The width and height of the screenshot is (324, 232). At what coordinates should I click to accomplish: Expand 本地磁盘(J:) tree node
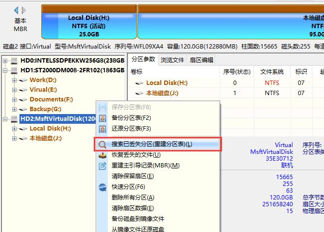[14, 138]
